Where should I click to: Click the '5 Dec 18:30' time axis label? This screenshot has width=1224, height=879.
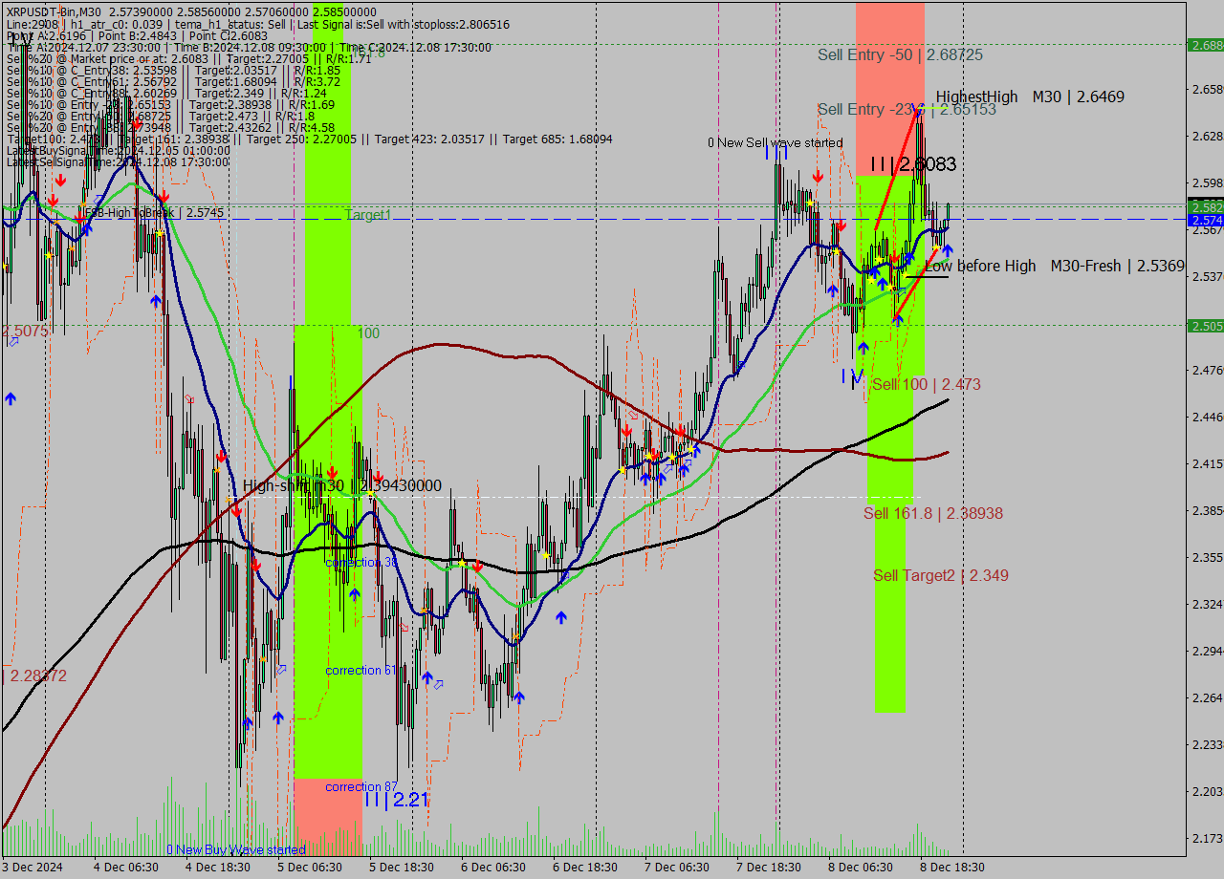(x=402, y=868)
